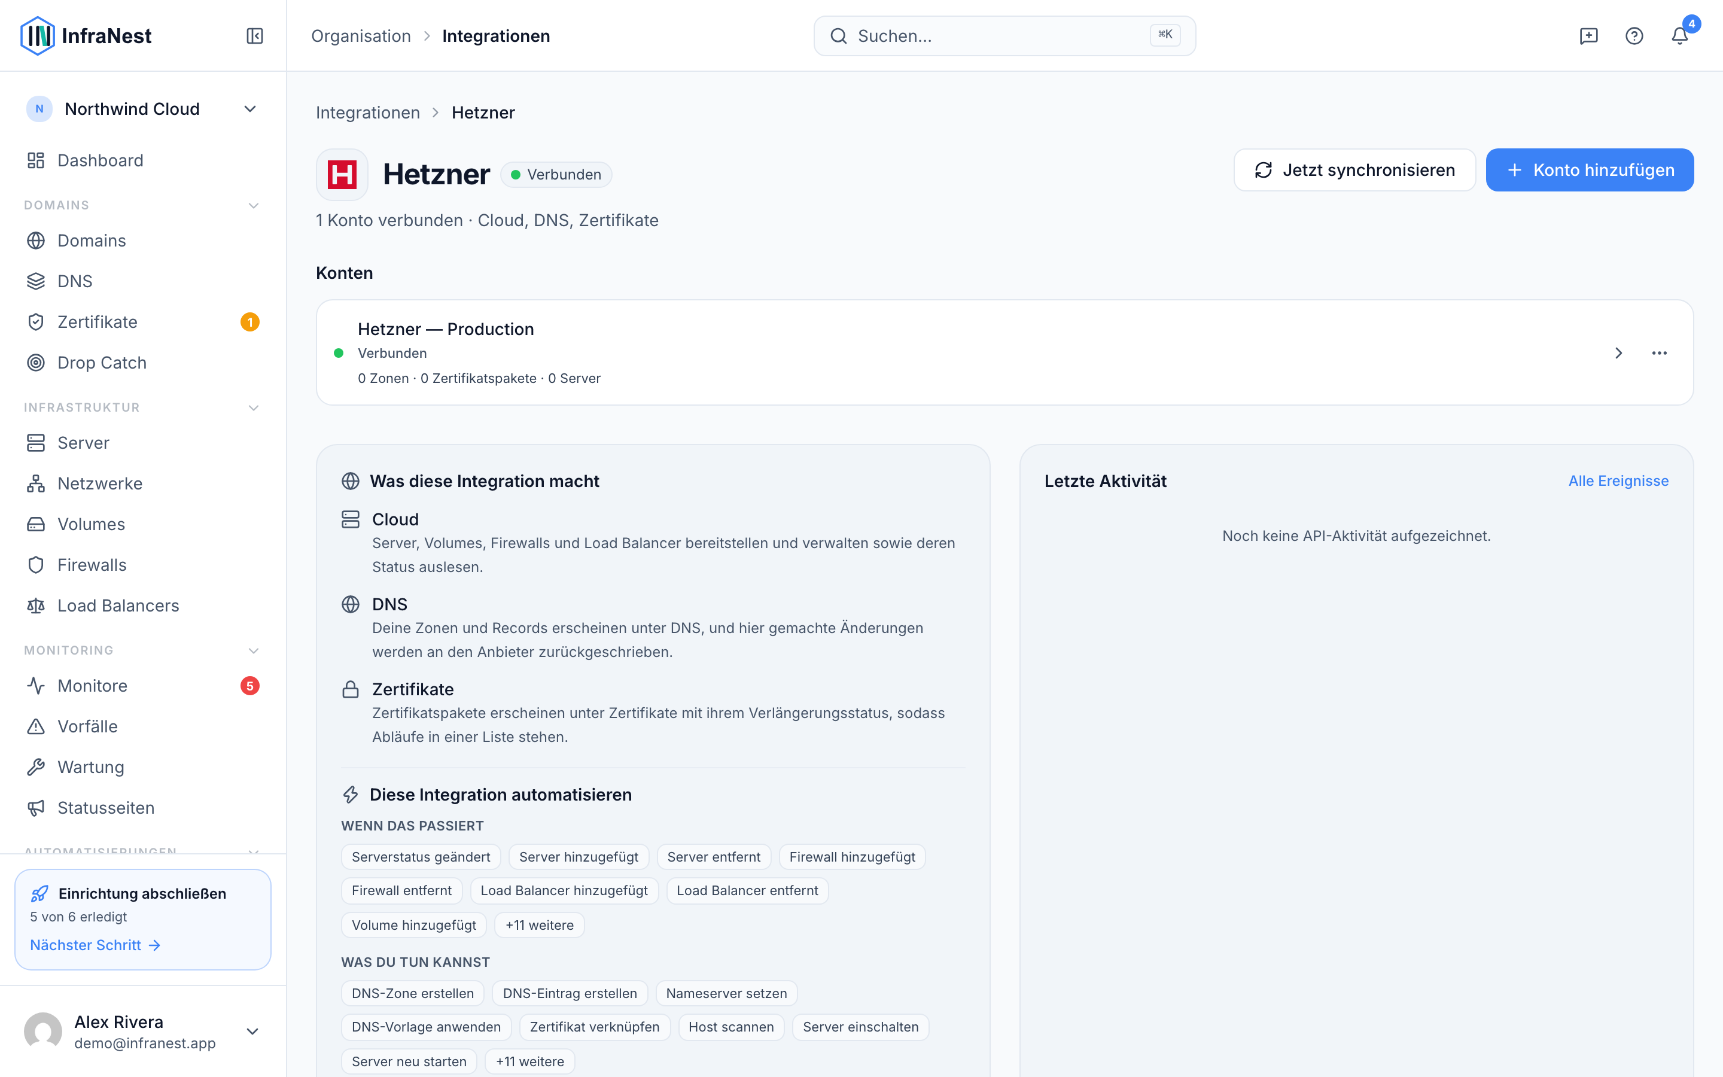Navigate to Netzwerke in the sidebar

(143, 483)
